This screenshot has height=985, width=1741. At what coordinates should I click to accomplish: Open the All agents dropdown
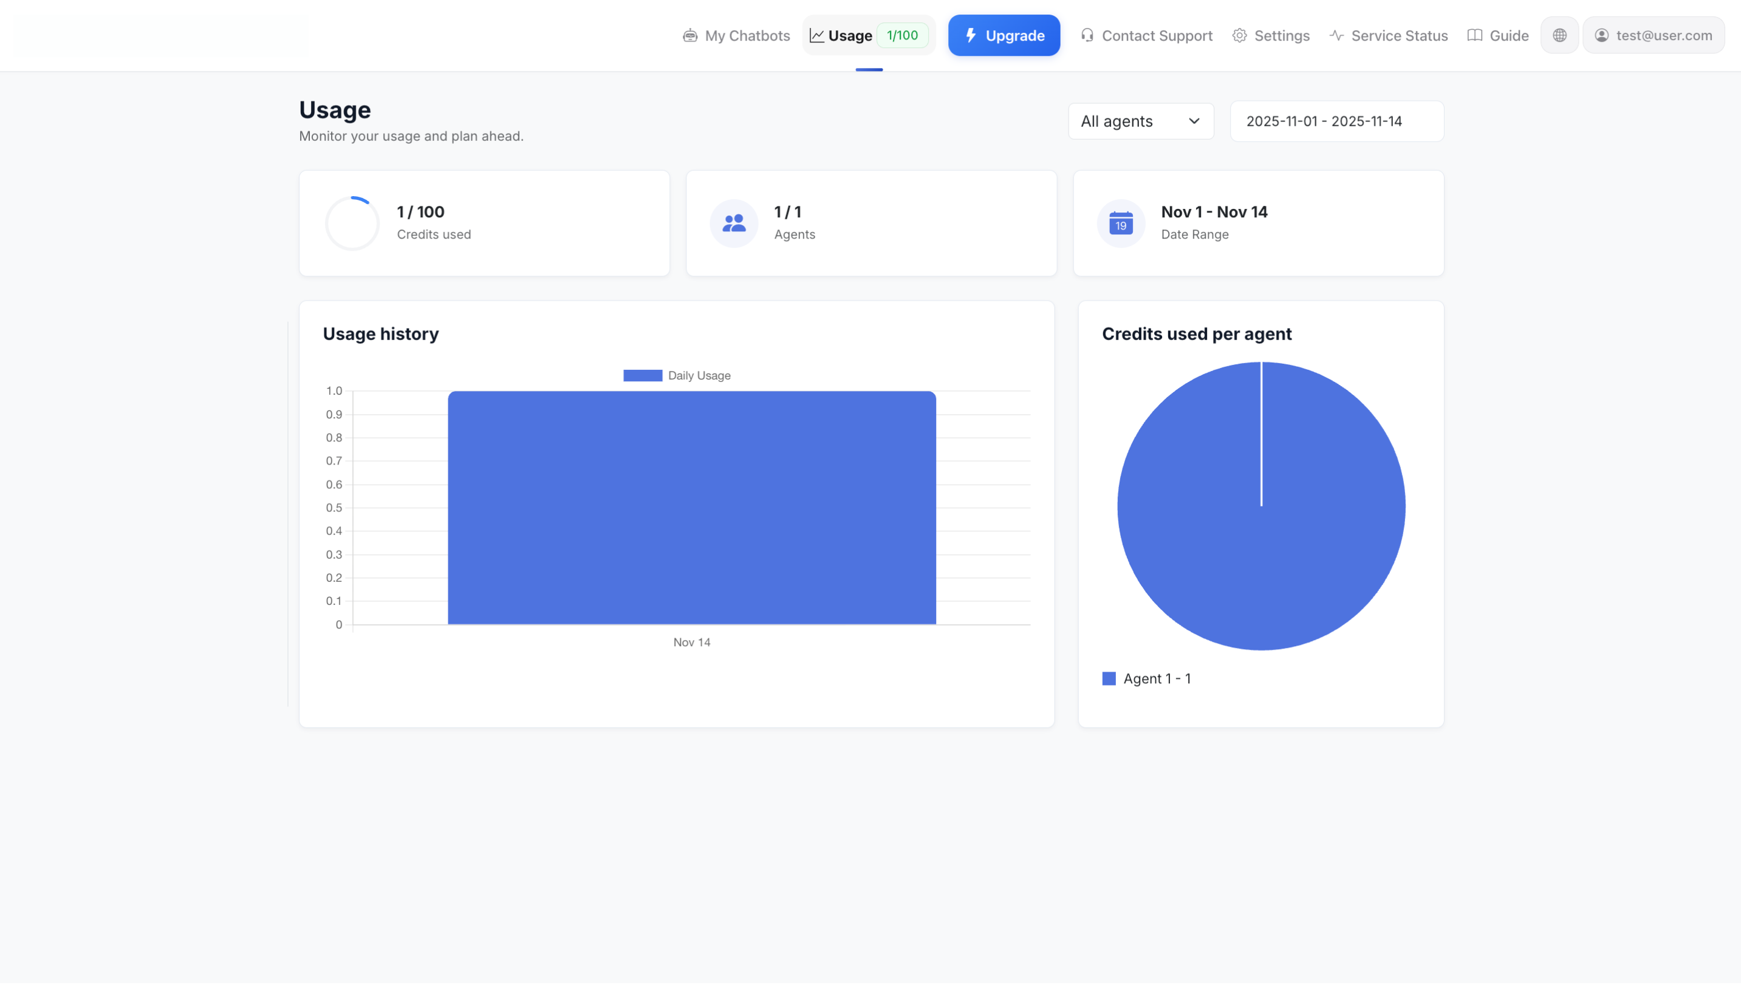point(1140,121)
